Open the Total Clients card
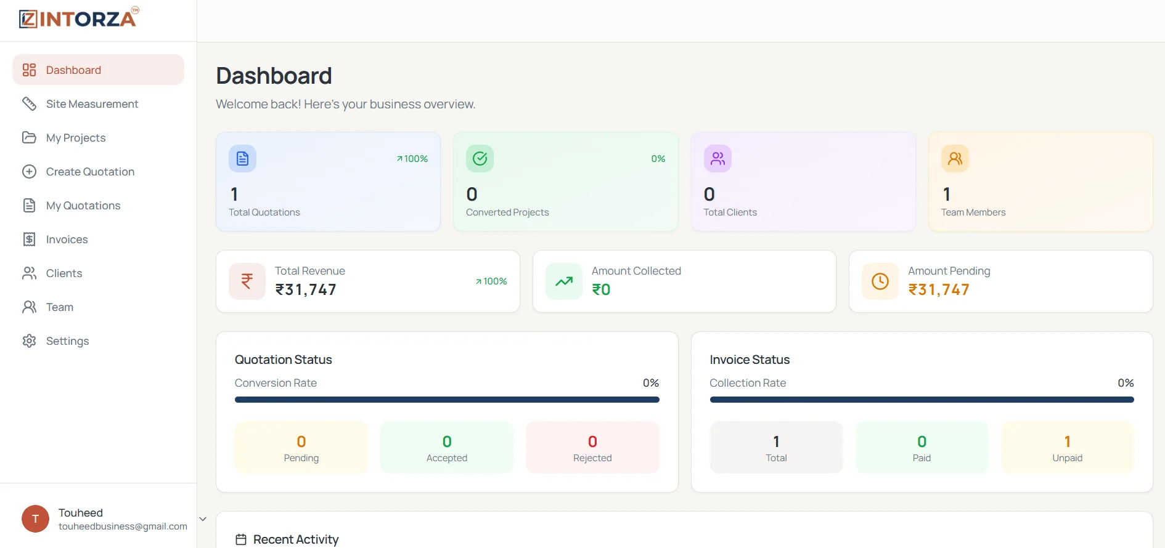1165x548 pixels. pos(803,182)
